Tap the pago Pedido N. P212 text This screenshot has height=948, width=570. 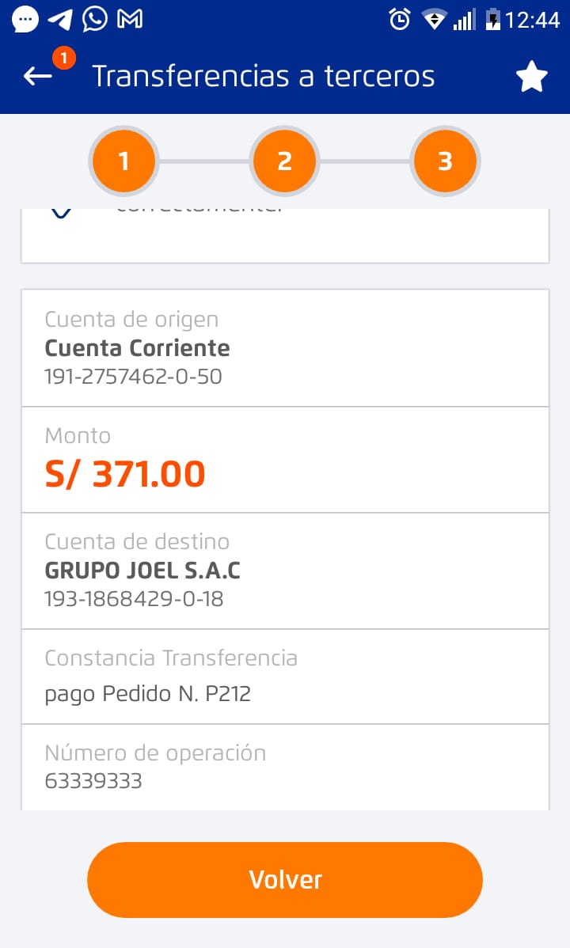148,694
